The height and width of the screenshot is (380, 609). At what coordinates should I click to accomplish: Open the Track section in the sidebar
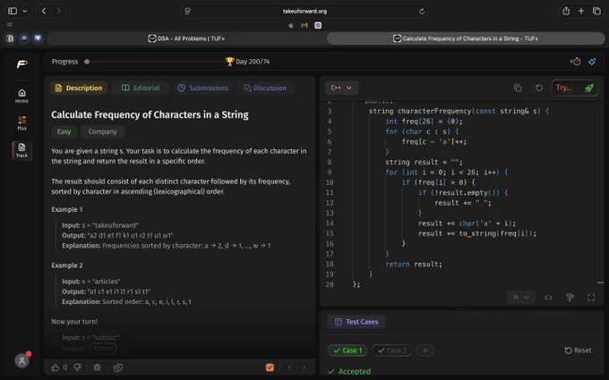click(x=21, y=150)
